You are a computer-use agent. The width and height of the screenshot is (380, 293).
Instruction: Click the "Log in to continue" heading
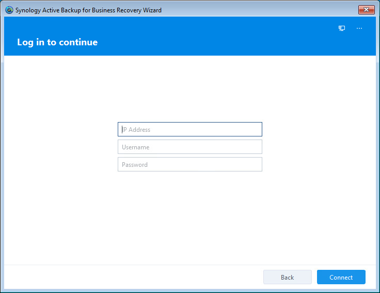pos(57,42)
